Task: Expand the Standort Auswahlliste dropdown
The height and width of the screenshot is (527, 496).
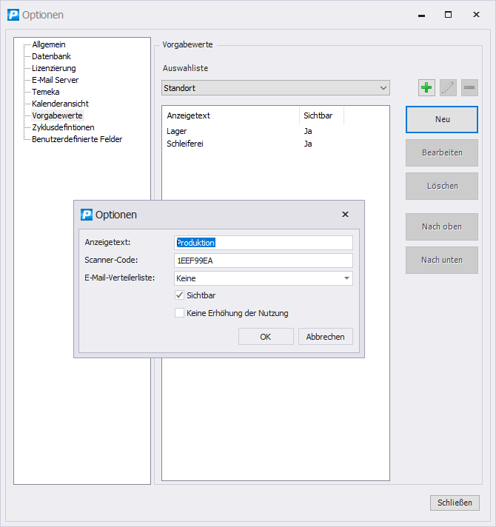Action: 383,88
